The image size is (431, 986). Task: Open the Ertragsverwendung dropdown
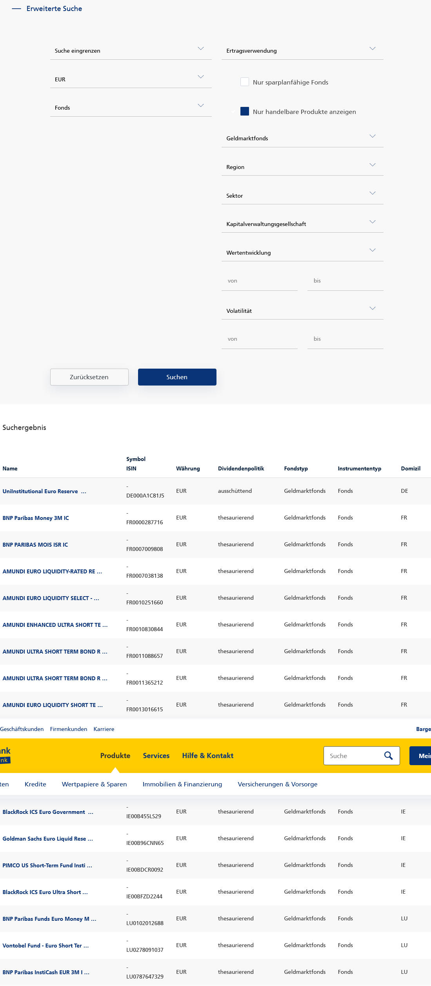coord(302,51)
